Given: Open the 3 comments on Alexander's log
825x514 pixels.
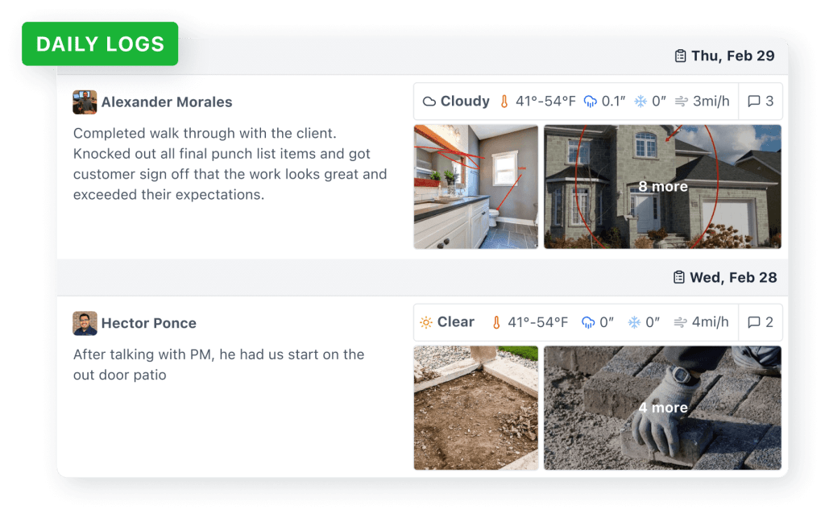Looking at the screenshot, I should (760, 102).
